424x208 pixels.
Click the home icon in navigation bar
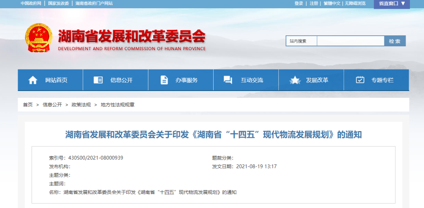click(33, 80)
